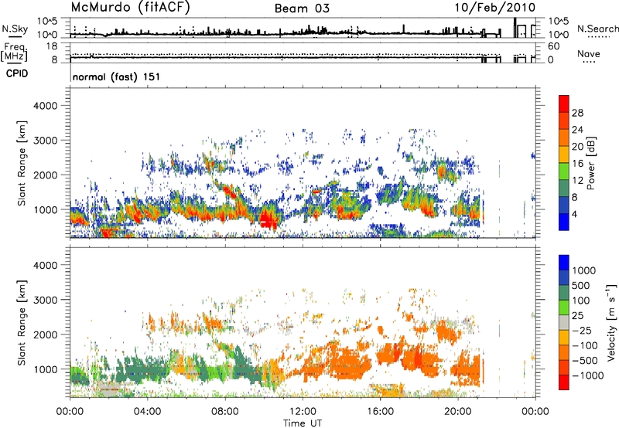Select the dark green 100–500 velocity color segment

pos(564,293)
